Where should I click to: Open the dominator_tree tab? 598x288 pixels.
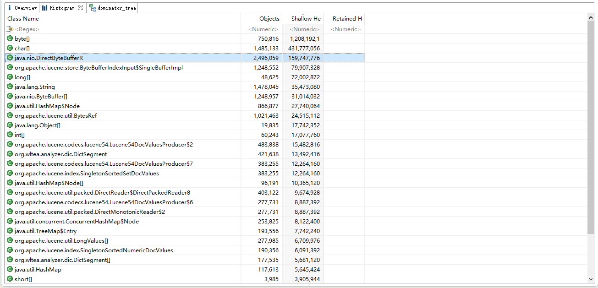tap(113, 8)
